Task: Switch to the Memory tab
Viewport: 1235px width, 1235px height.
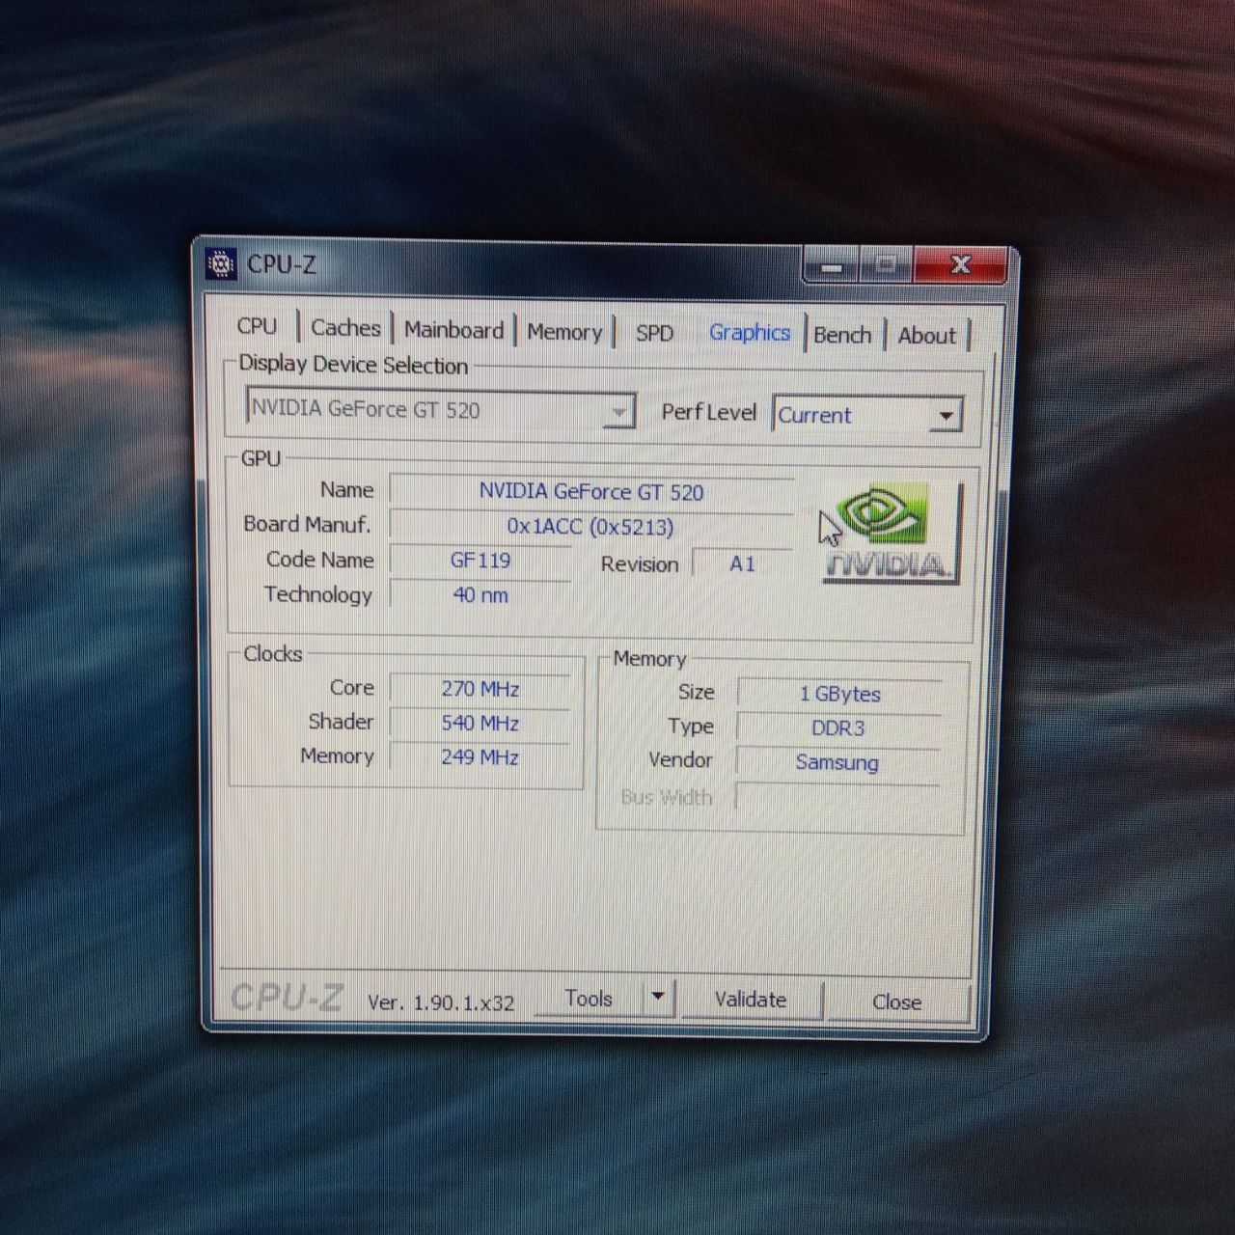Action: pyautogui.click(x=564, y=332)
